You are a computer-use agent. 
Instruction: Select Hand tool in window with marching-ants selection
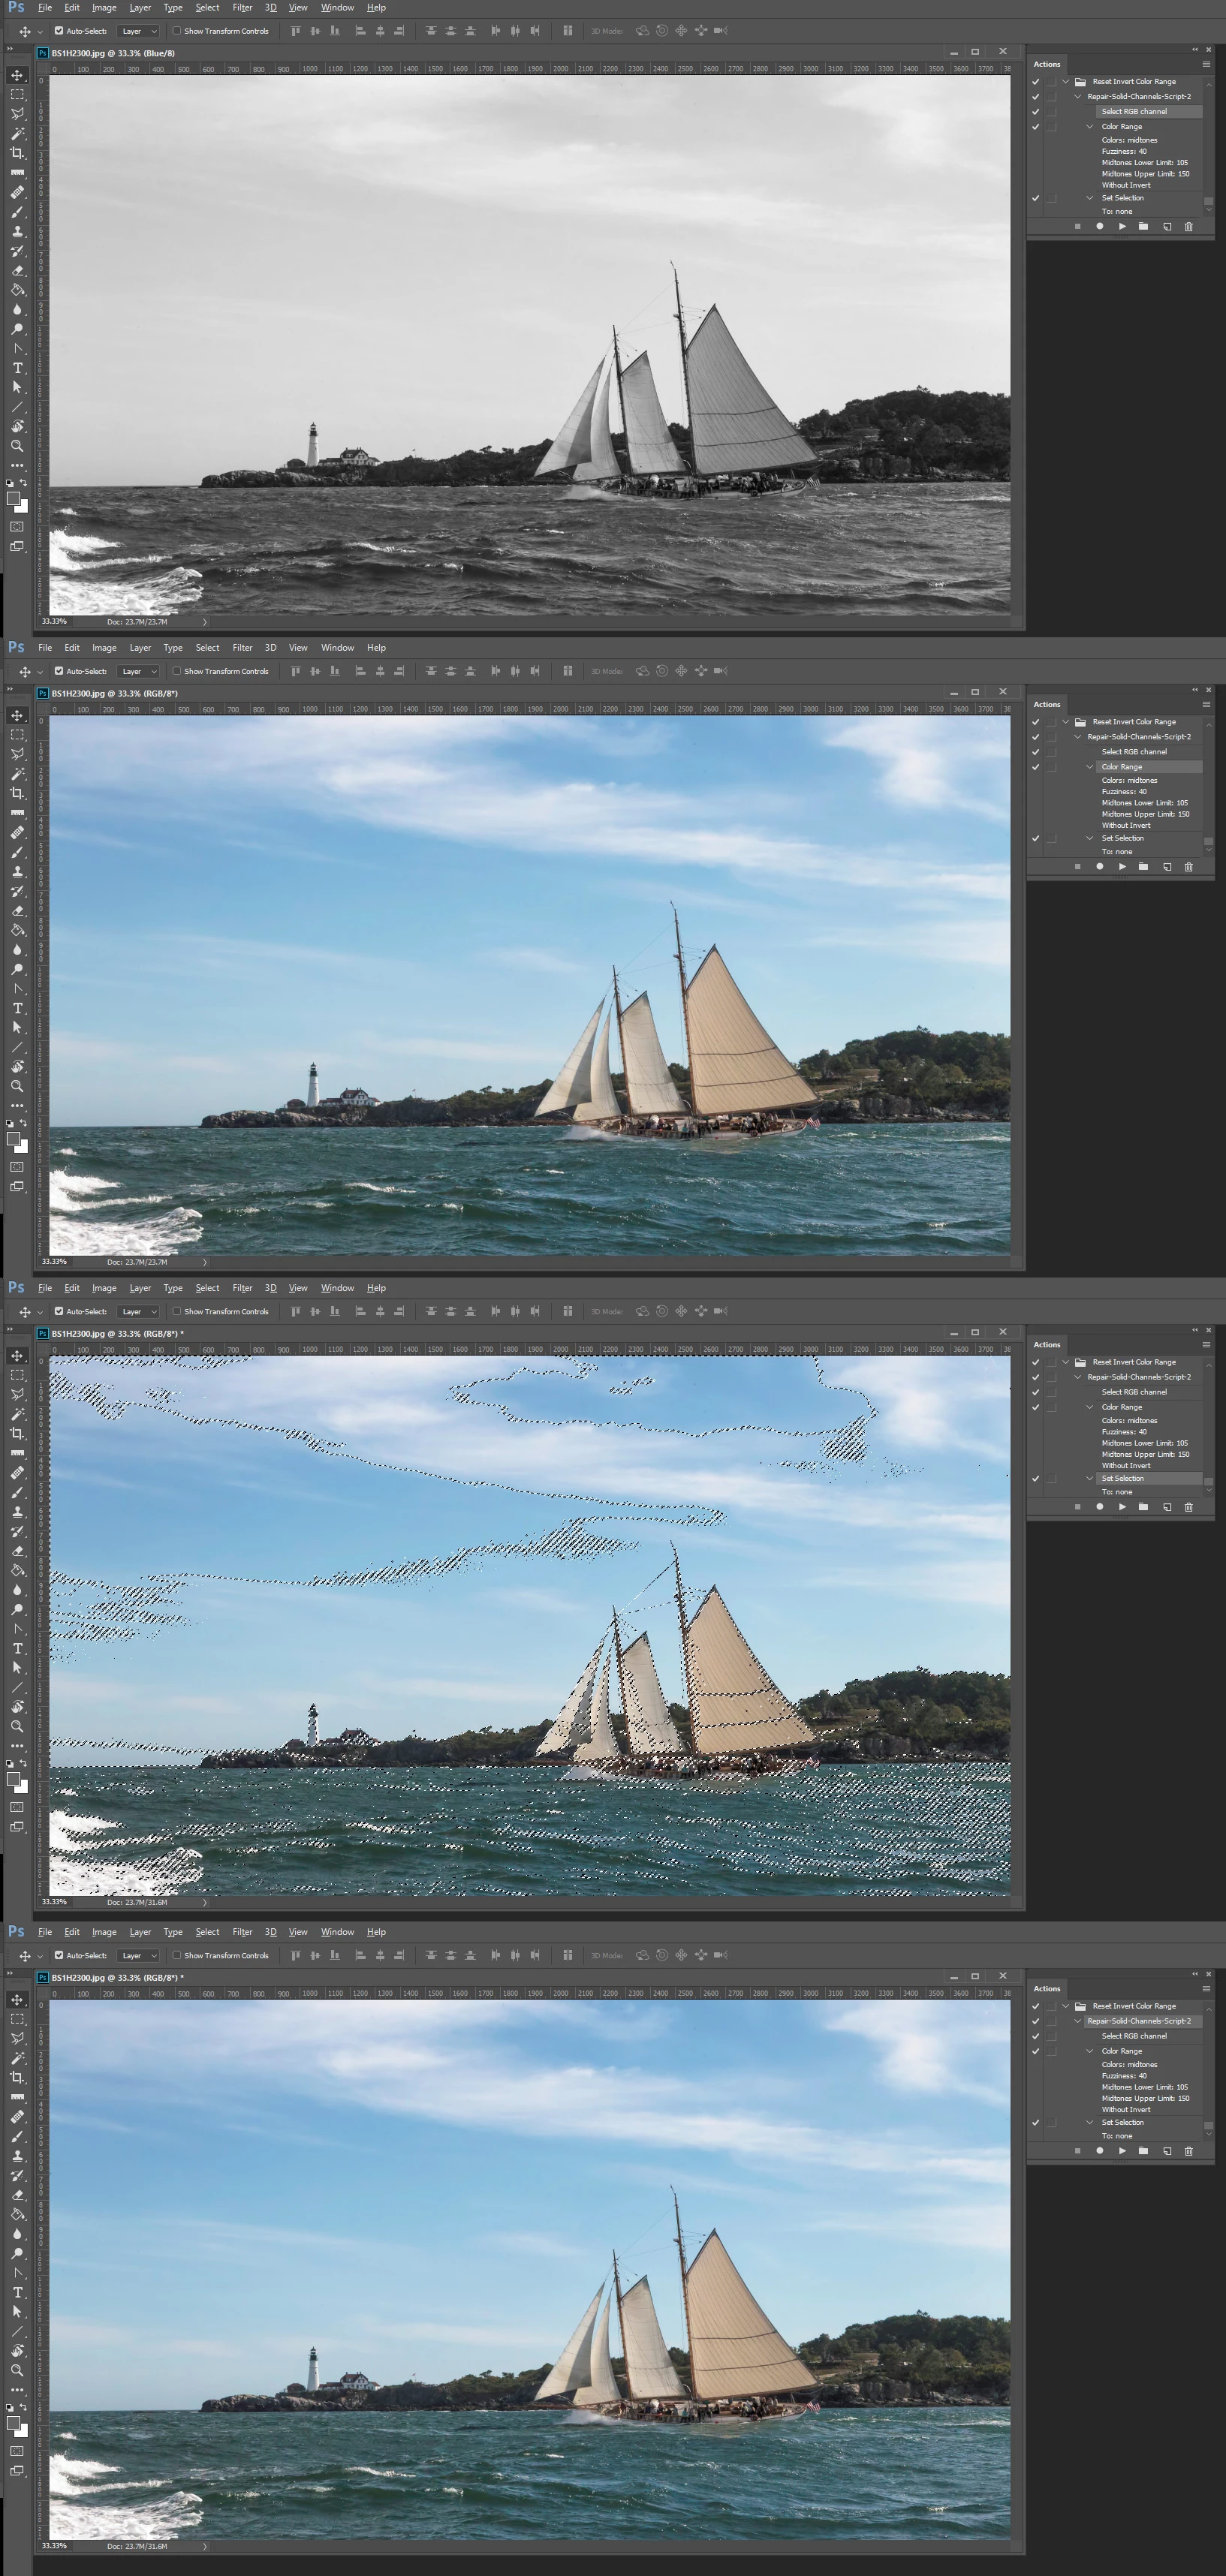click(x=17, y=1707)
